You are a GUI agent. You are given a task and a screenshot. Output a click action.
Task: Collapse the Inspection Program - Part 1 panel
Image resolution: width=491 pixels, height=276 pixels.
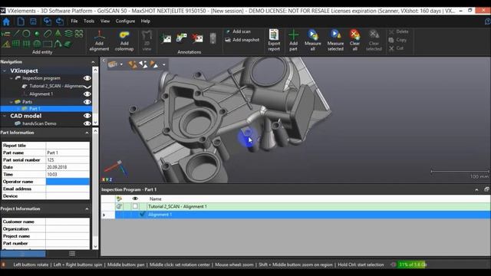click(476, 189)
